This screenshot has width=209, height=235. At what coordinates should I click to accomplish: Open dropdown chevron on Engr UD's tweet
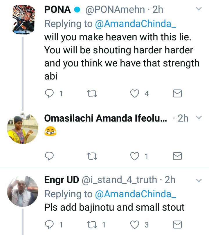(199, 180)
